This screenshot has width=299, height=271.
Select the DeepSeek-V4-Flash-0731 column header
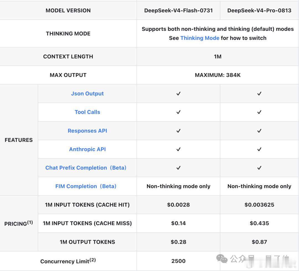pos(178,11)
